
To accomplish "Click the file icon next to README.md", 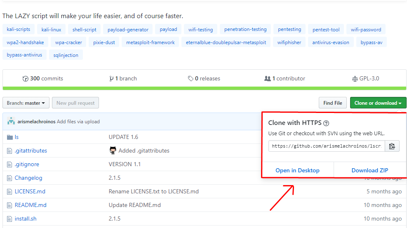I will tap(9, 205).
